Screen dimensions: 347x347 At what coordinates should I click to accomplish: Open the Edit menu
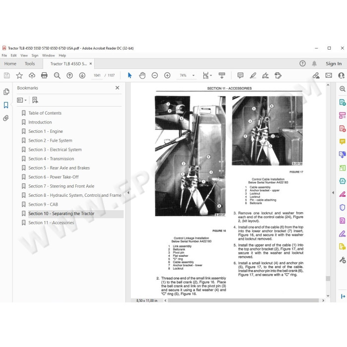point(14,56)
